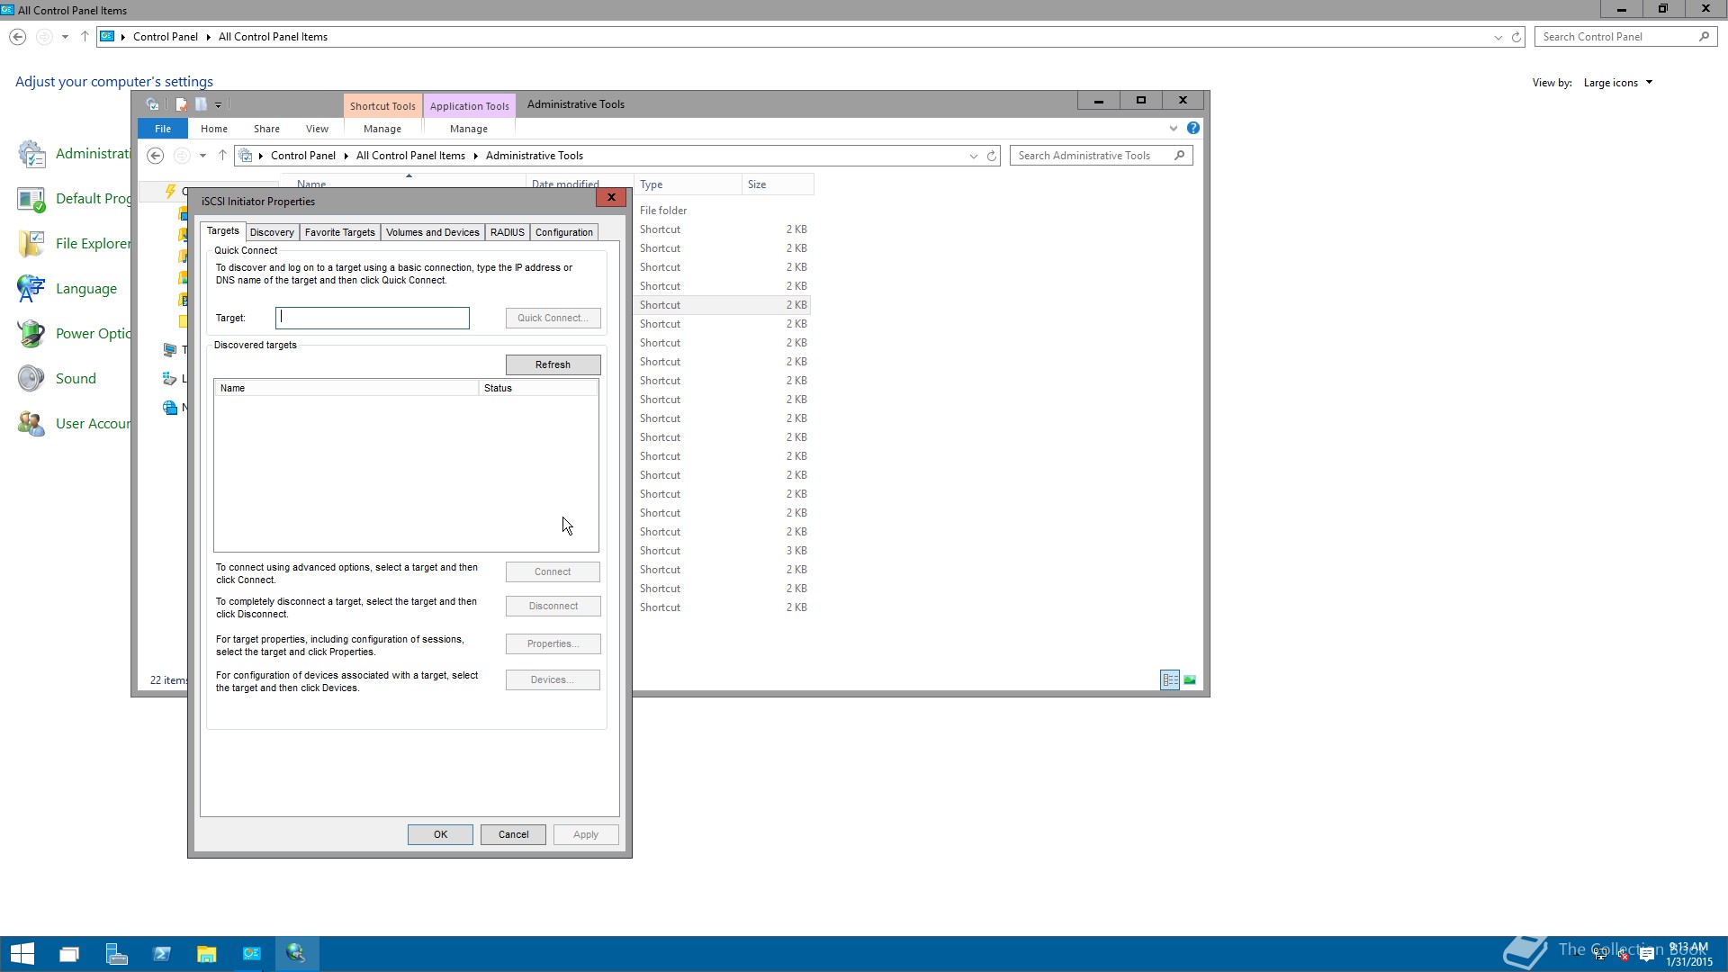Open the View by Large icons dropdown

pyautogui.click(x=1618, y=83)
